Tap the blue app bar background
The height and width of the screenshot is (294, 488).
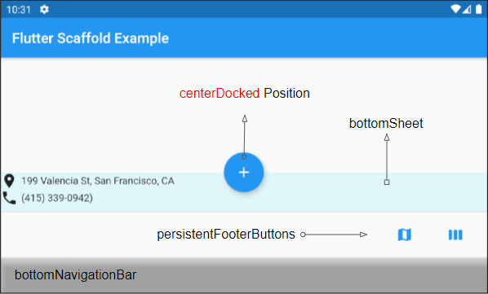[244, 37]
